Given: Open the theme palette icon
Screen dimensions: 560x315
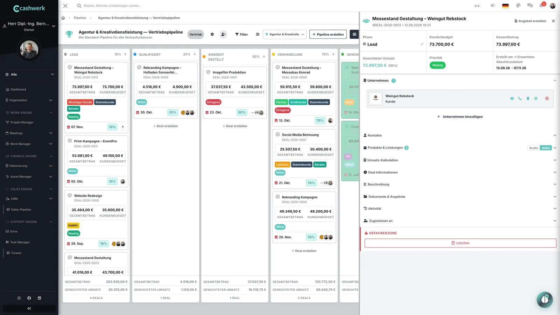Looking at the screenshot, I should tap(518, 6).
